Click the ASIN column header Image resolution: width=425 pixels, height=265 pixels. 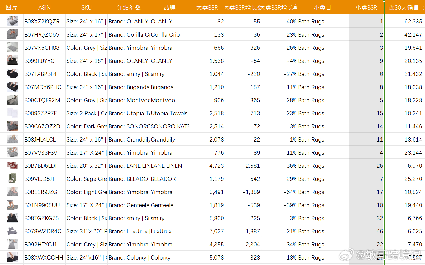44,7
